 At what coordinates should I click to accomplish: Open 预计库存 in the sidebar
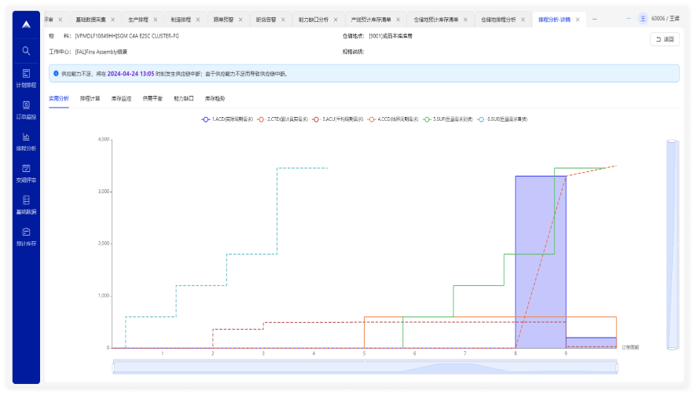pos(26,237)
